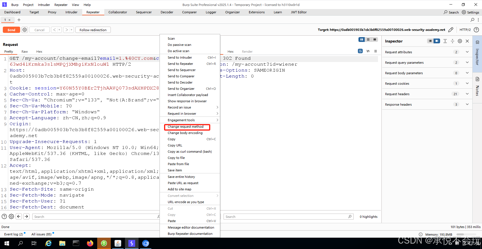Open forward-history dropdown arrow
This screenshot has height=249, width=482.
(71, 30)
